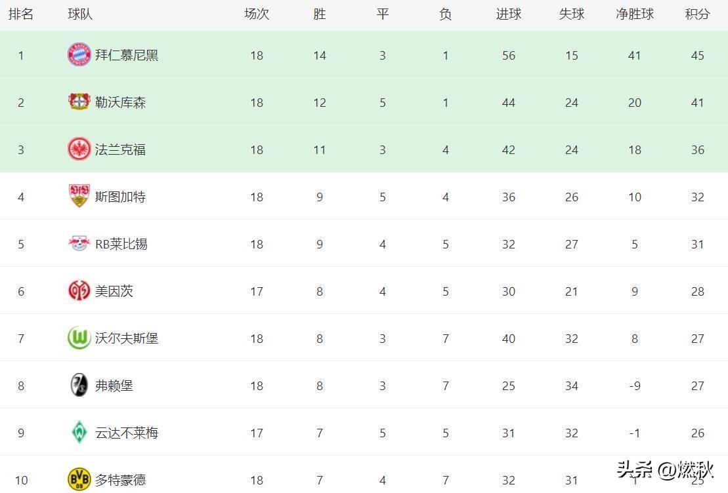Select the 球队 column header
The width and height of the screenshot is (728, 493).
tap(80, 14)
